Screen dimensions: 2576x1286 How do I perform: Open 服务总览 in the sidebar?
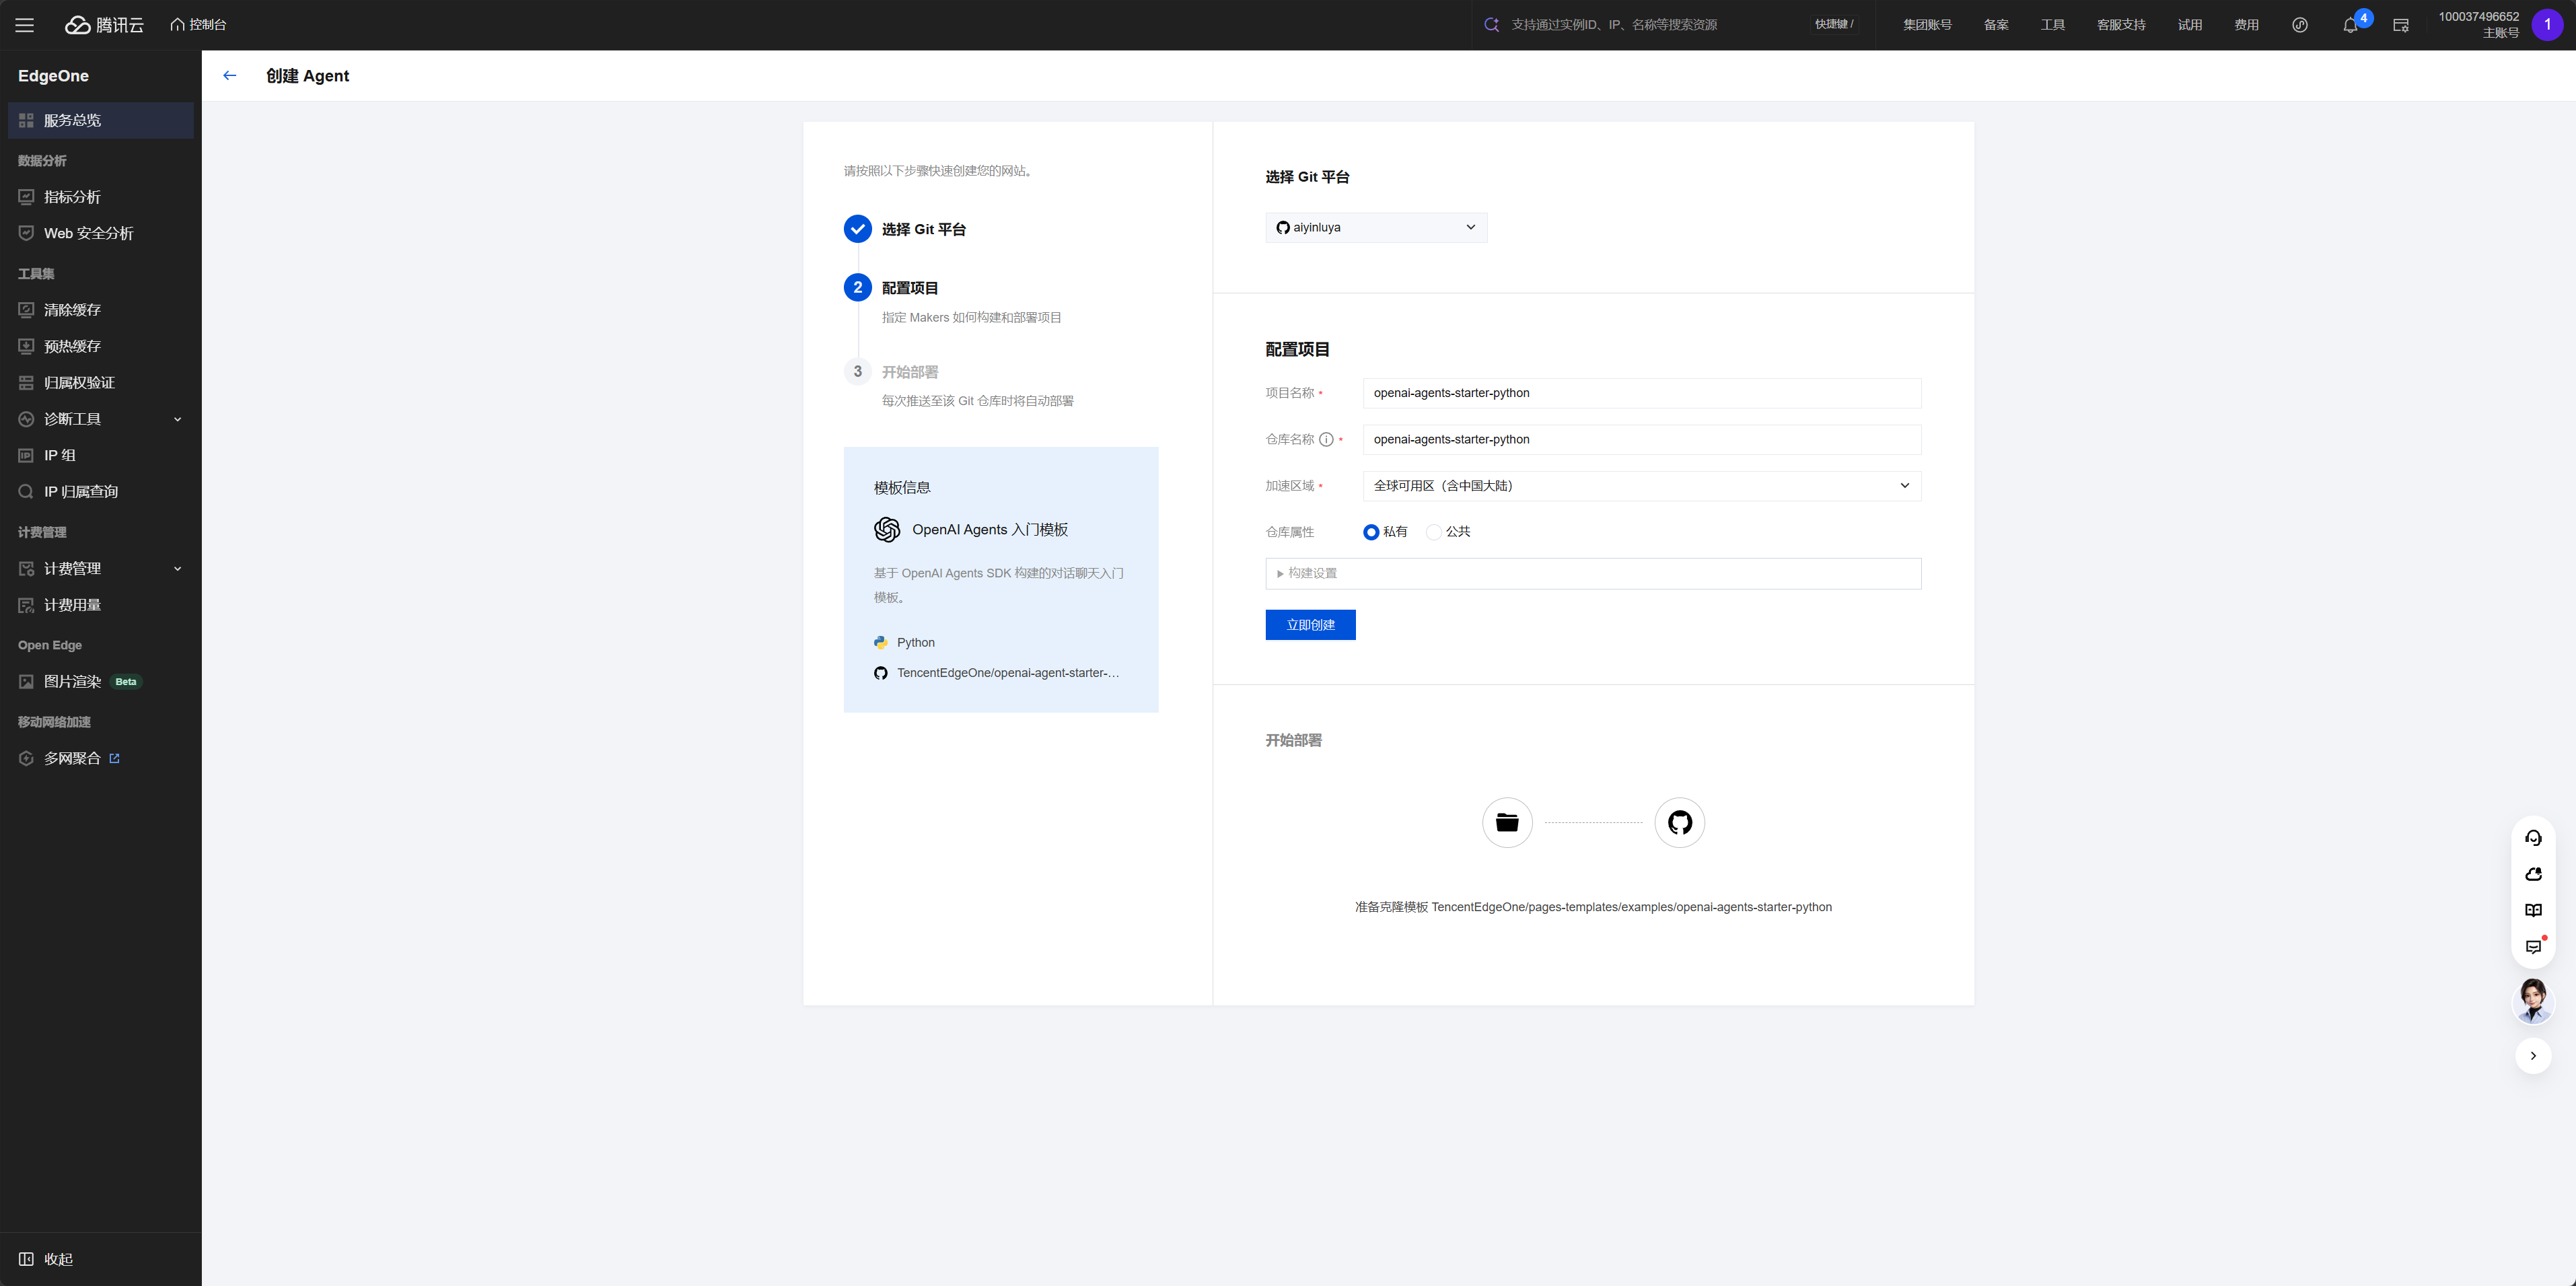[100, 120]
